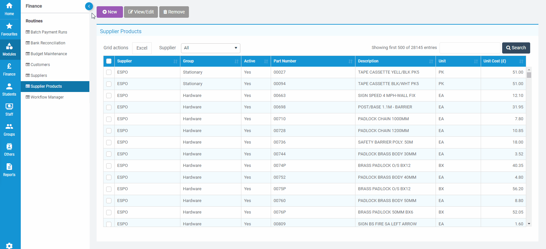Screen dimensions: 546x249
Task: Click the grid vertical scrollbar thumb
Action: click(529, 75)
